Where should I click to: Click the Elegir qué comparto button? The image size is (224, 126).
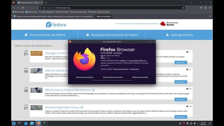(104, 16)
